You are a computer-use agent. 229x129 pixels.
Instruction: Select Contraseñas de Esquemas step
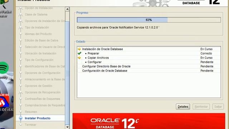42,99
